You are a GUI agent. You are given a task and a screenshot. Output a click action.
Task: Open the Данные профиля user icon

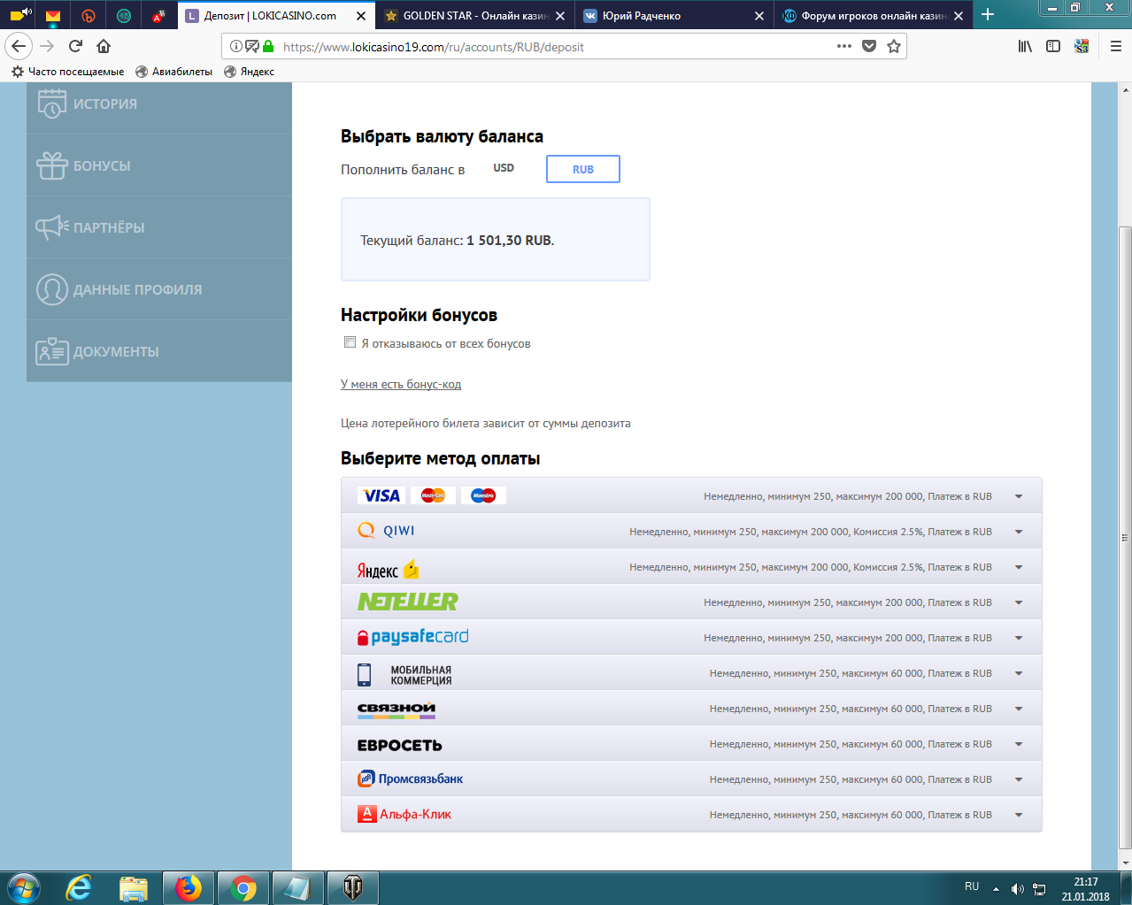pyautogui.click(x=51, y=289)
